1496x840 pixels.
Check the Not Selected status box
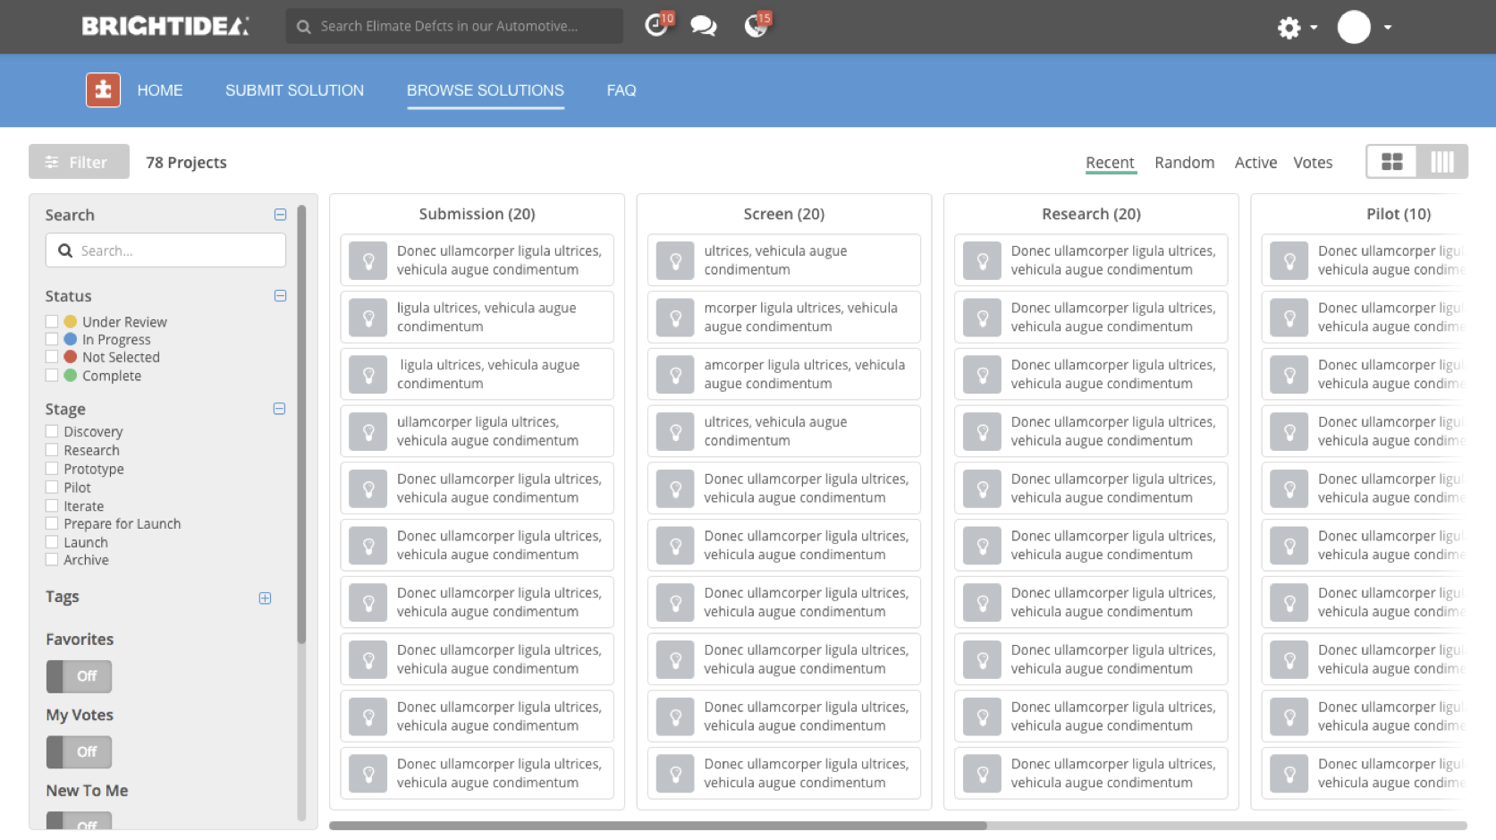point(52,357)
